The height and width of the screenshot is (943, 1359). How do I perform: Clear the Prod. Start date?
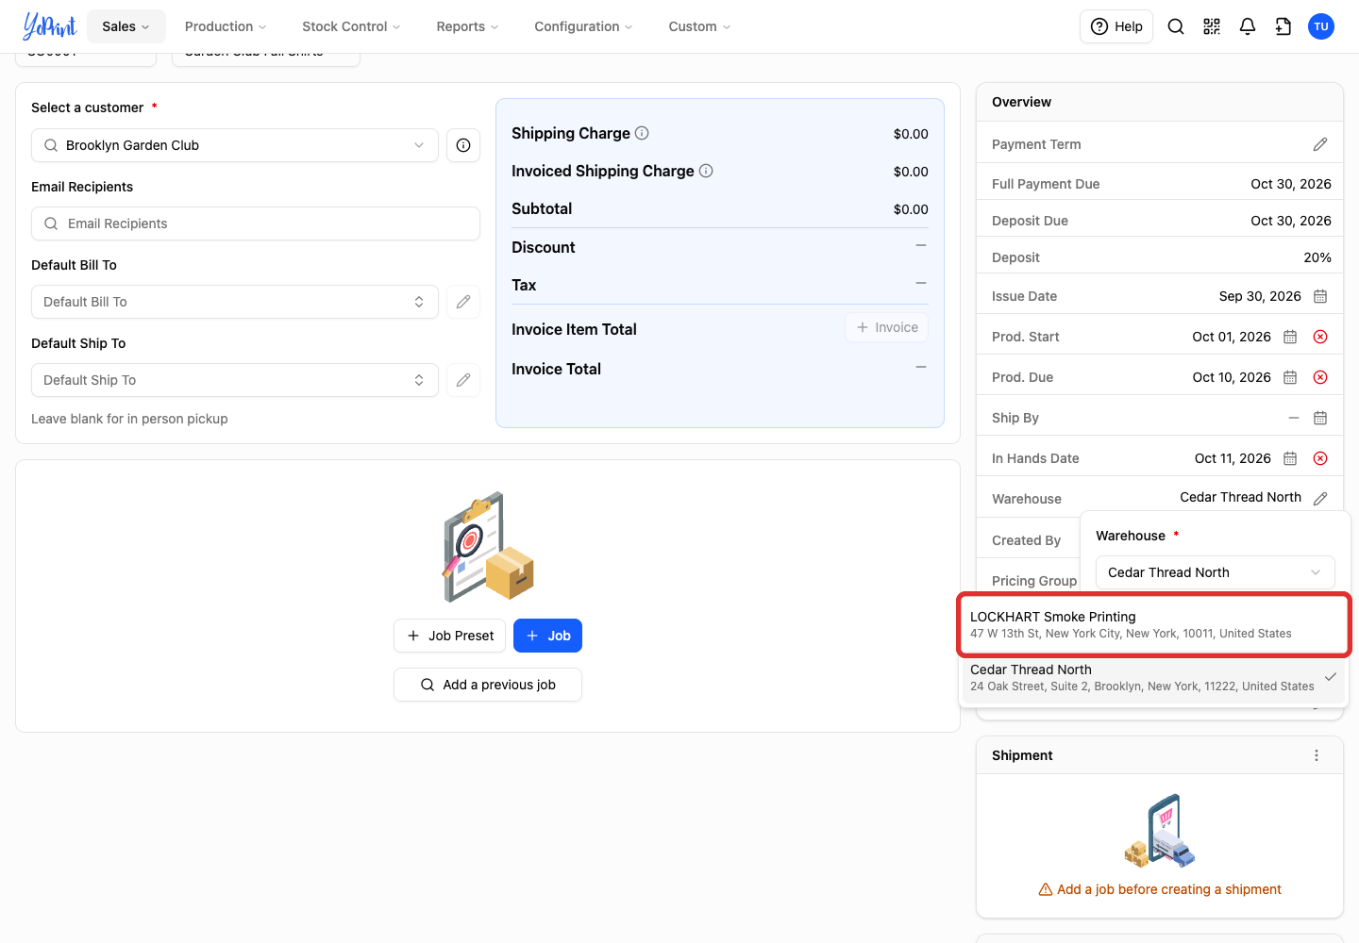[1320, 337]
